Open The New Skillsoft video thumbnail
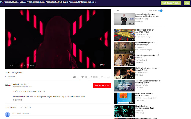Viewport: 191px width, 119px height. 124,86
